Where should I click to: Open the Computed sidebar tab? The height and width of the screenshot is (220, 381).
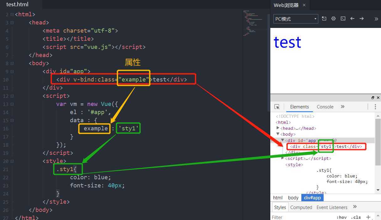[x=301, y=207]
